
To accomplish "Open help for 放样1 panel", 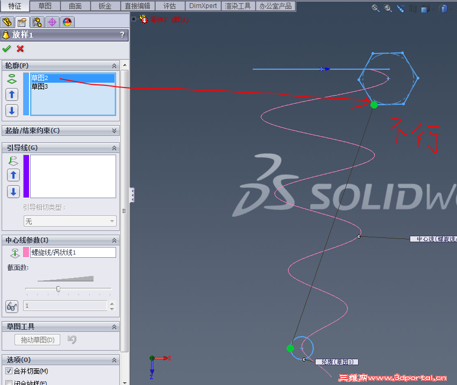I will tap(122, 34).
